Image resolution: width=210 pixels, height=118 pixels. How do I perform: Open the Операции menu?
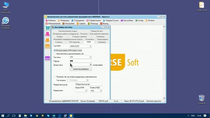63,20
